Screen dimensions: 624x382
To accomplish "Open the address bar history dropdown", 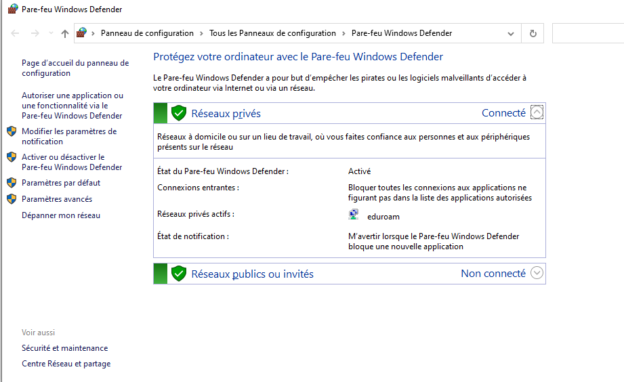I will click(511, 34).
